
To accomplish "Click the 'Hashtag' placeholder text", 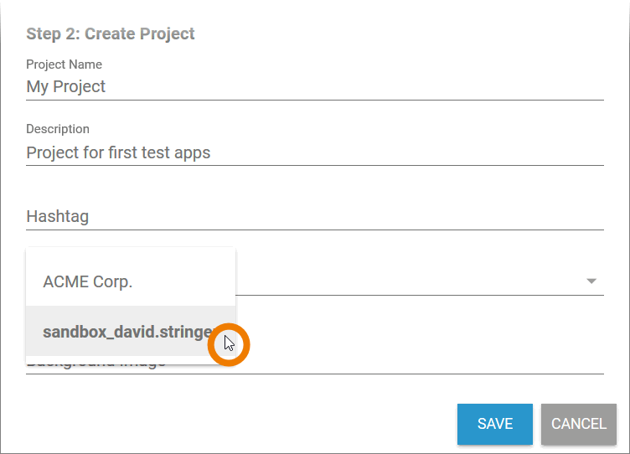I will pos(57,217).
